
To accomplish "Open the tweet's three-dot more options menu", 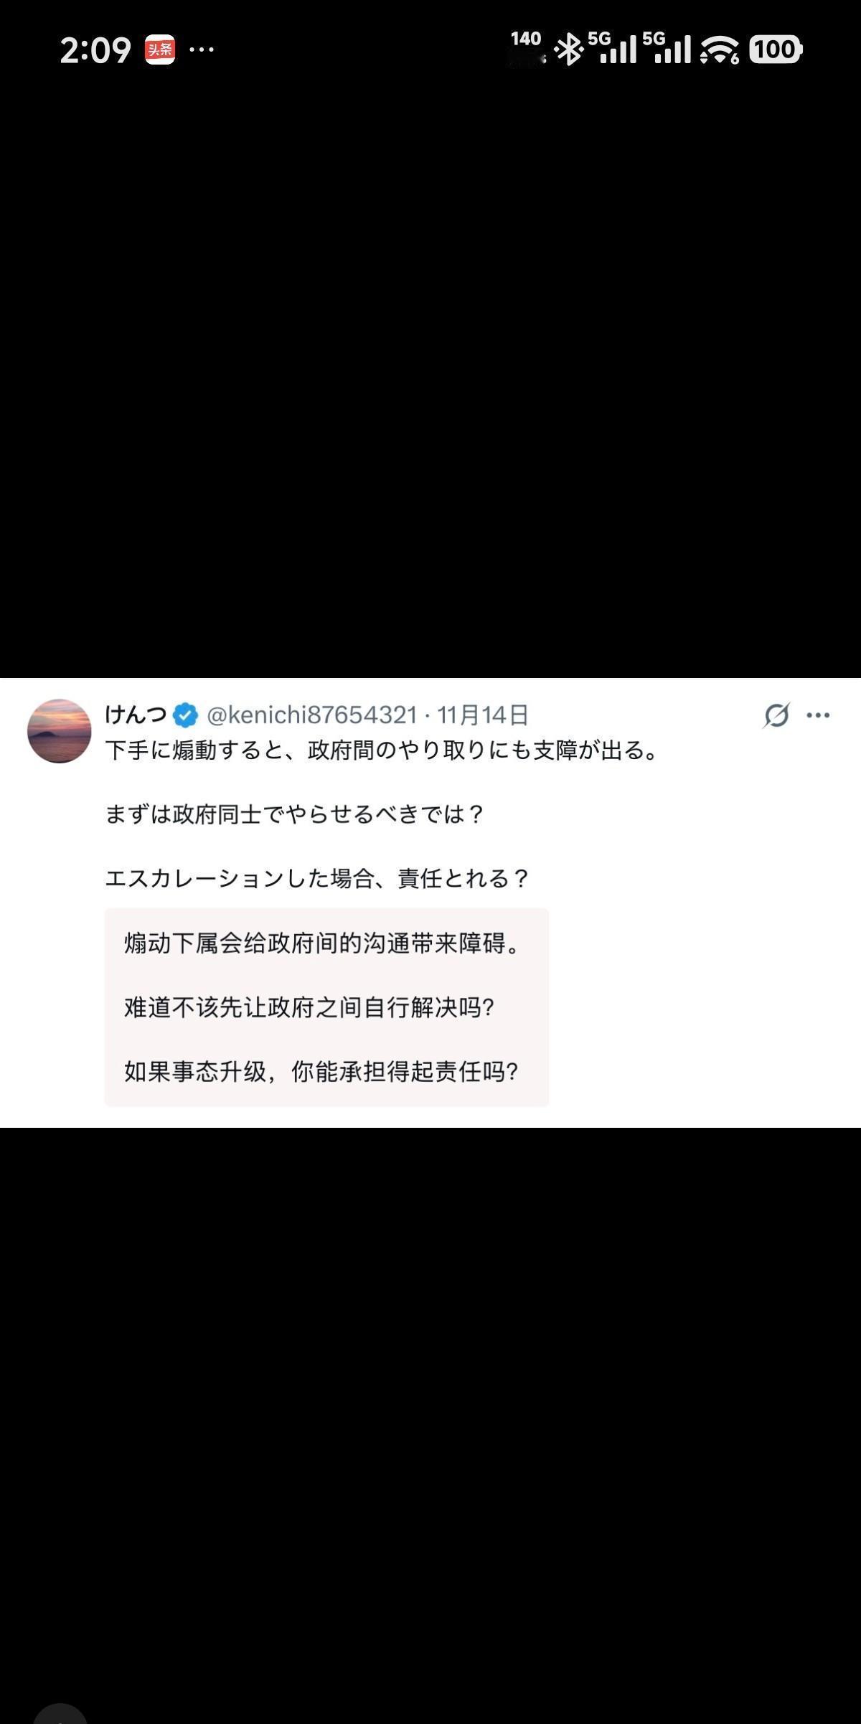I will [818, 715].
